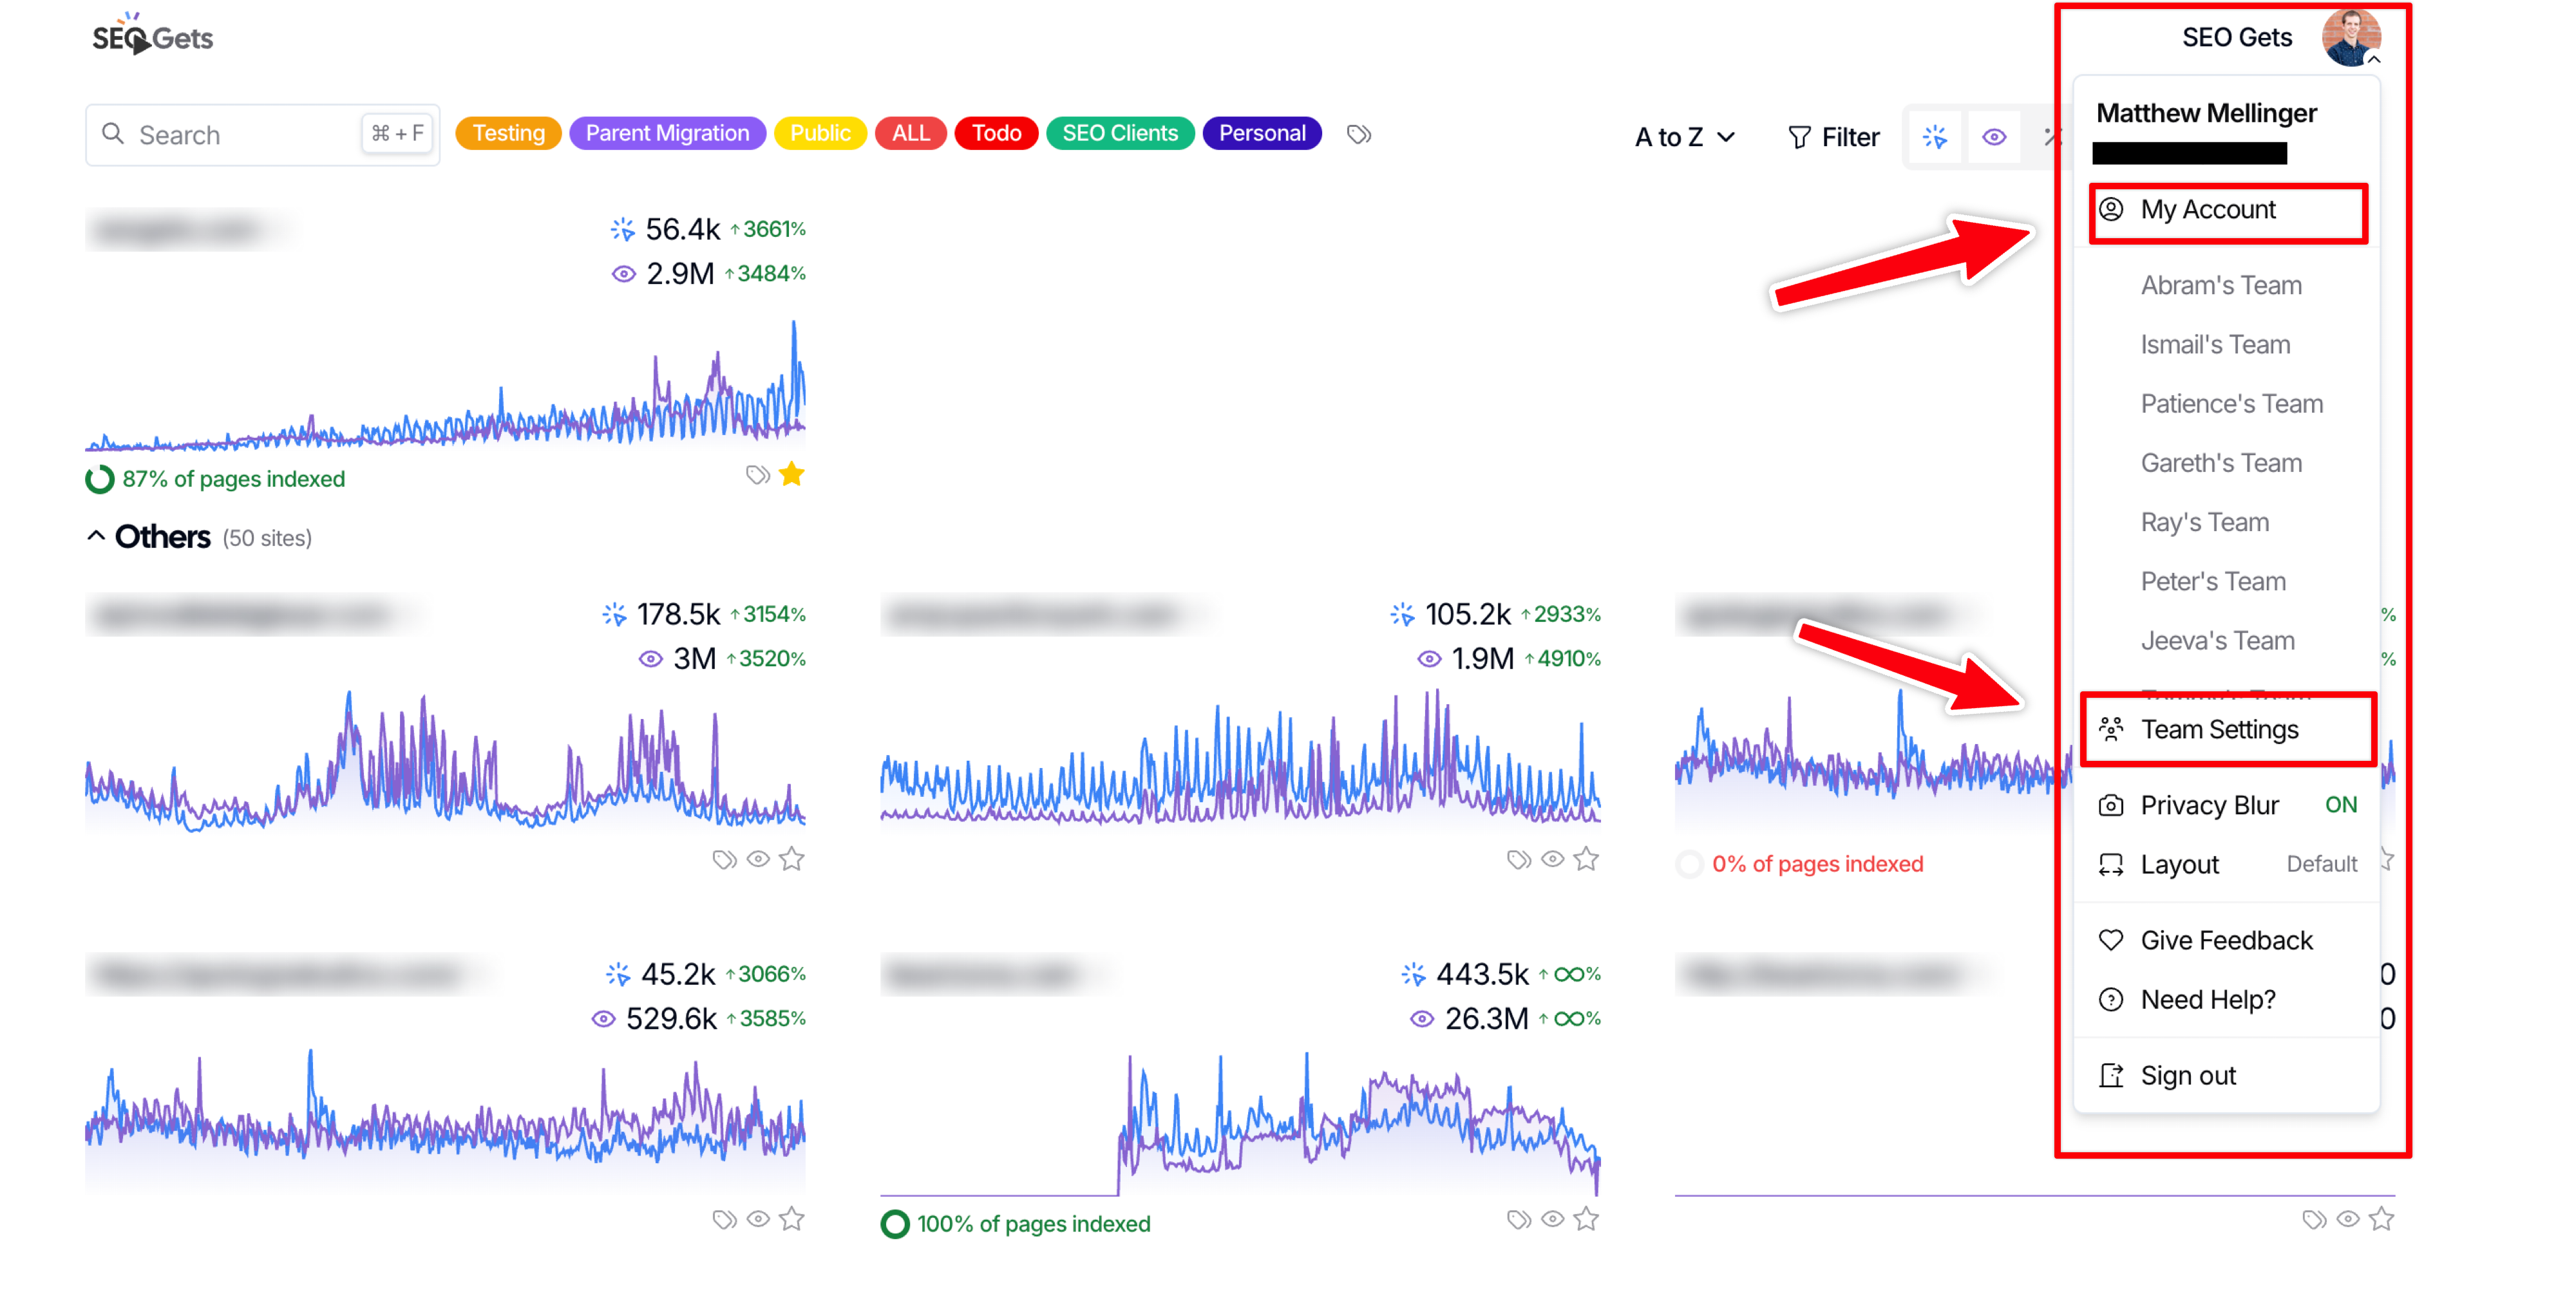Image resolution: width=2576 pixels, height=1290 pixels.
Task: Click the SEO Gets logo
Action: [152, 37]
